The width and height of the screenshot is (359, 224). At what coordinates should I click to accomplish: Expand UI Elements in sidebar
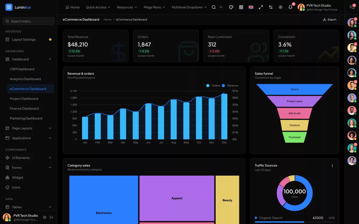tap(29, 158)
